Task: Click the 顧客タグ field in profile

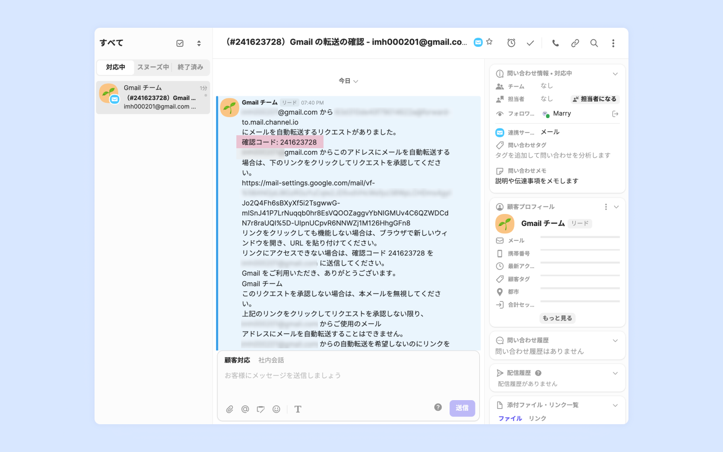Action: click(558, 279)
